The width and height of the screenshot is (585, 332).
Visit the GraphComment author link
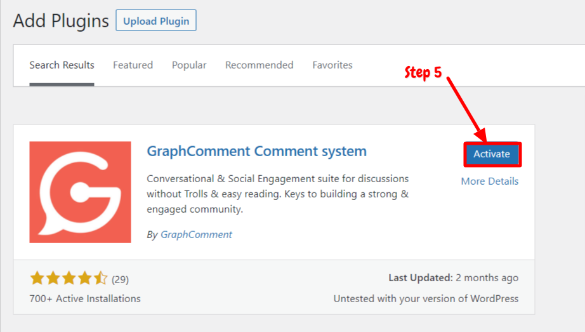(x=196, y=234)
